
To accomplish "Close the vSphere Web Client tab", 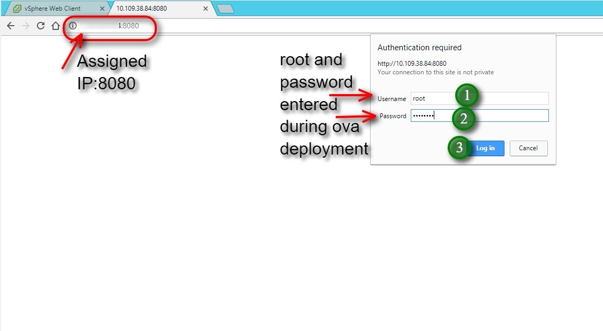I will 102,9.
